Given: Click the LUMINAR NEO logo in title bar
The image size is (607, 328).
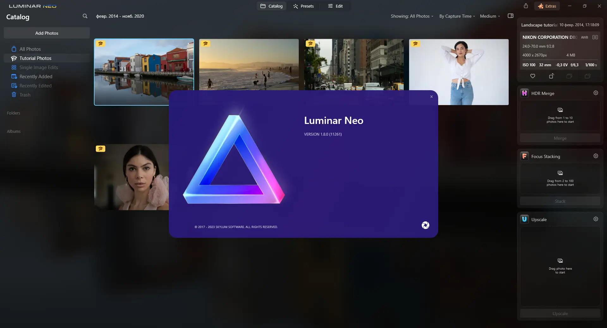Looking at the screenshot, I should [x=33, y=6].
